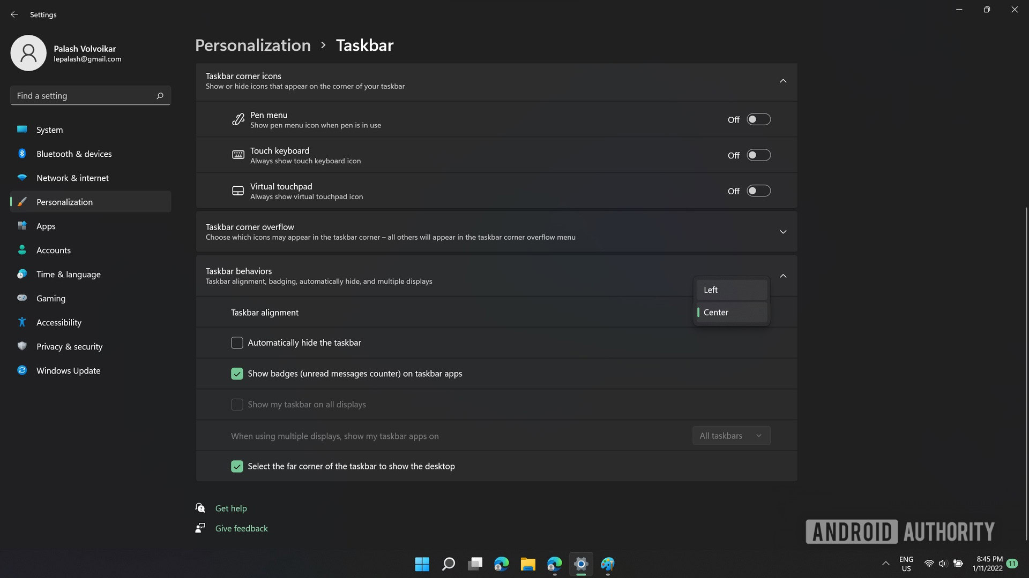Collapse the Taskbar corner icons section
This screenshot has width=1029, height=578.
[x=782, y=80]
